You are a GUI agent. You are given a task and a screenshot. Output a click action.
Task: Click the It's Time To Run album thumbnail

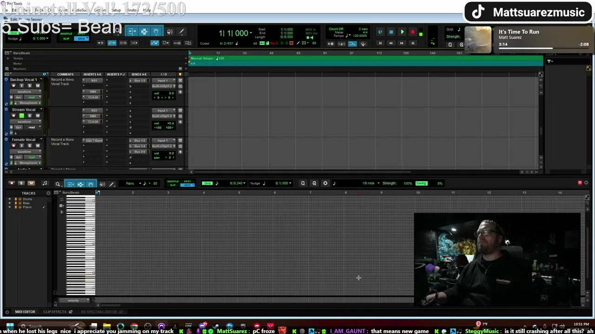click(478, 40)
